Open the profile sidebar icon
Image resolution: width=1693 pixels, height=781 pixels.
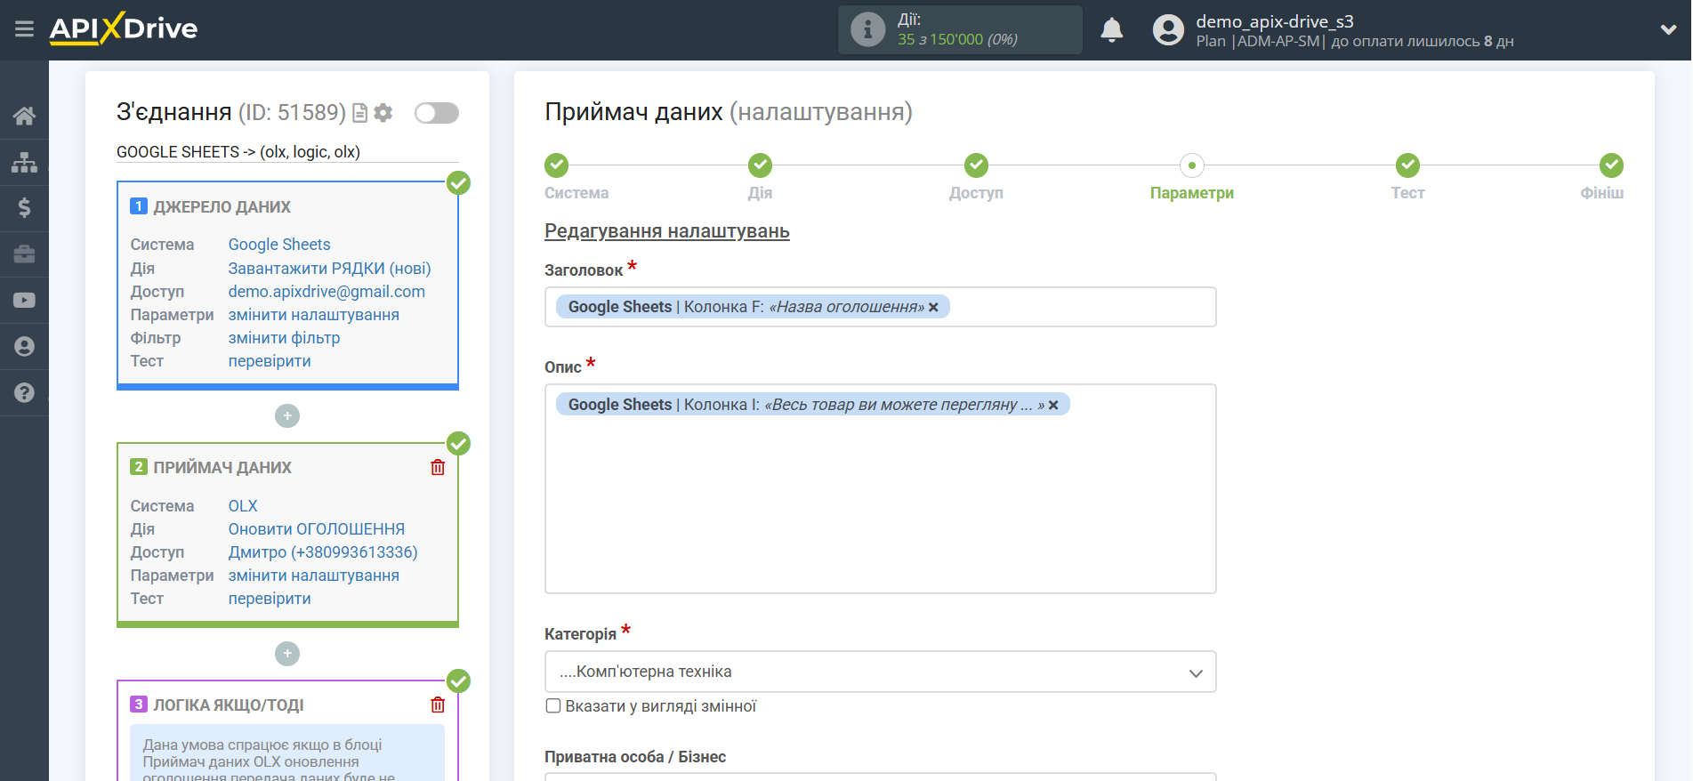coord(24,347)
